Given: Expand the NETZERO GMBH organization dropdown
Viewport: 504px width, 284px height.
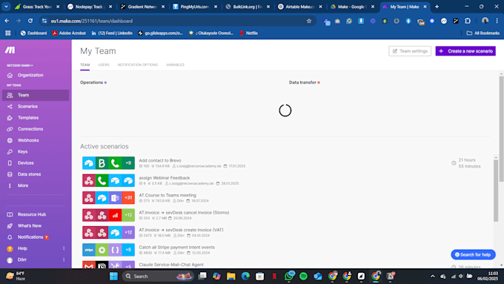Looking at the screenshot, I should pyautogui.click(x=20, y=65).
